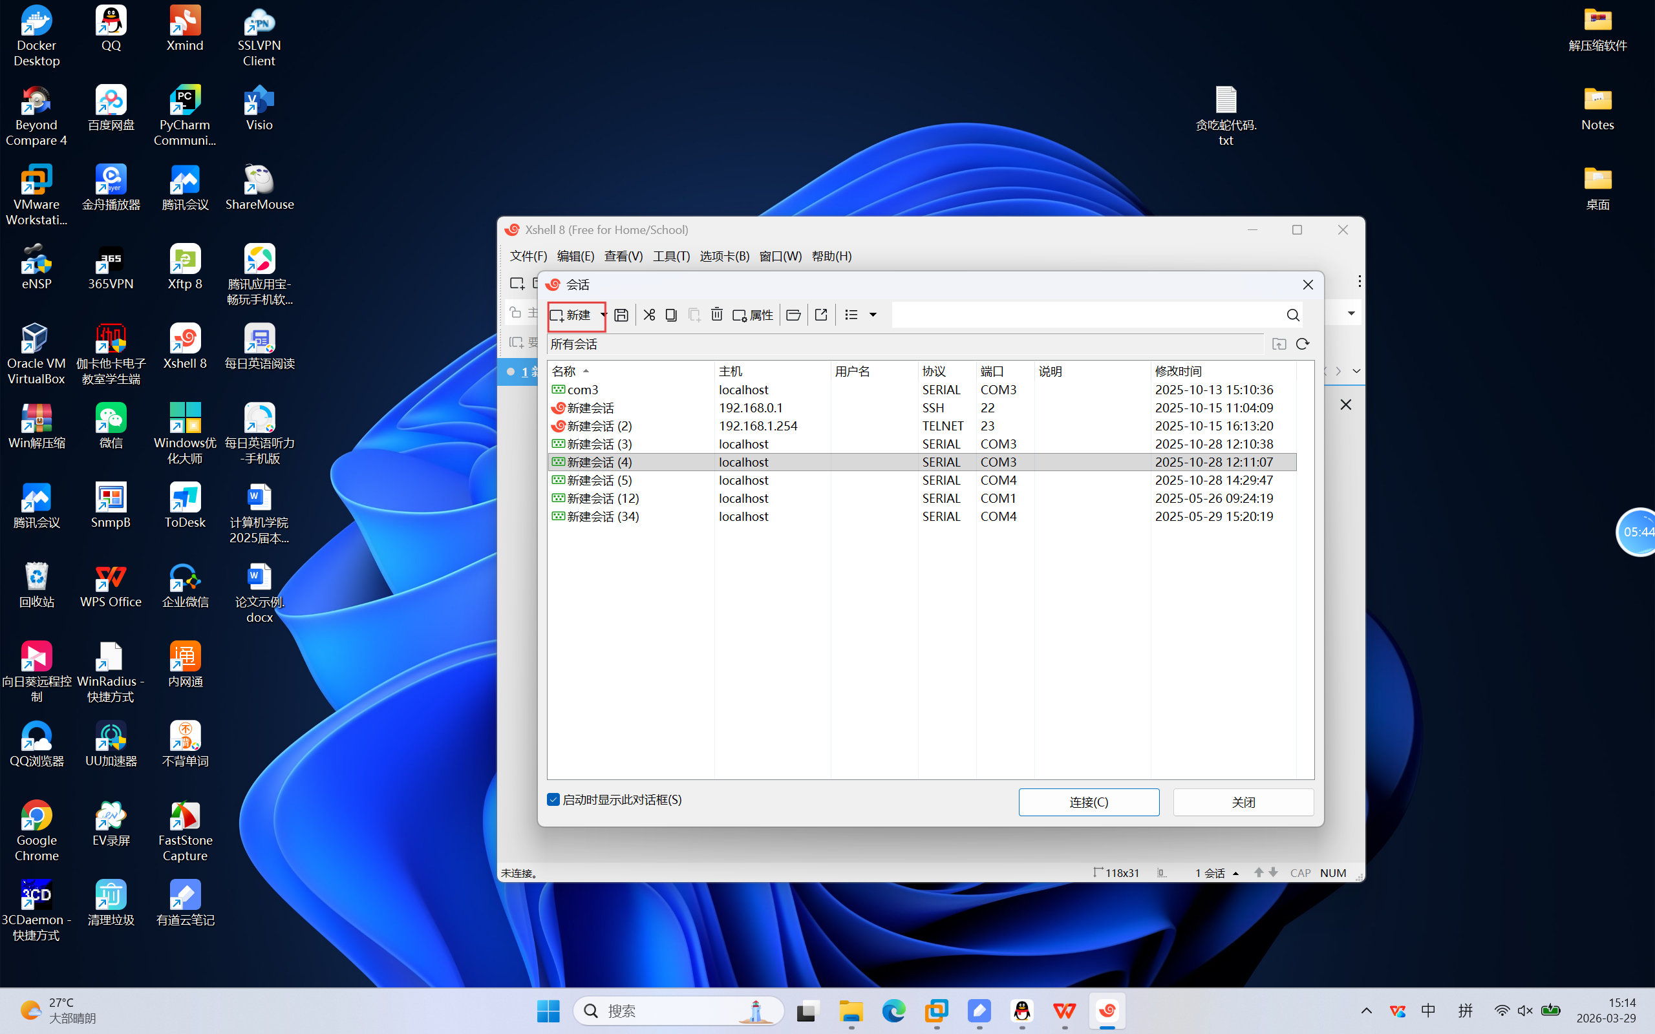Click the 连接(C) connect button

(1088, 802)
